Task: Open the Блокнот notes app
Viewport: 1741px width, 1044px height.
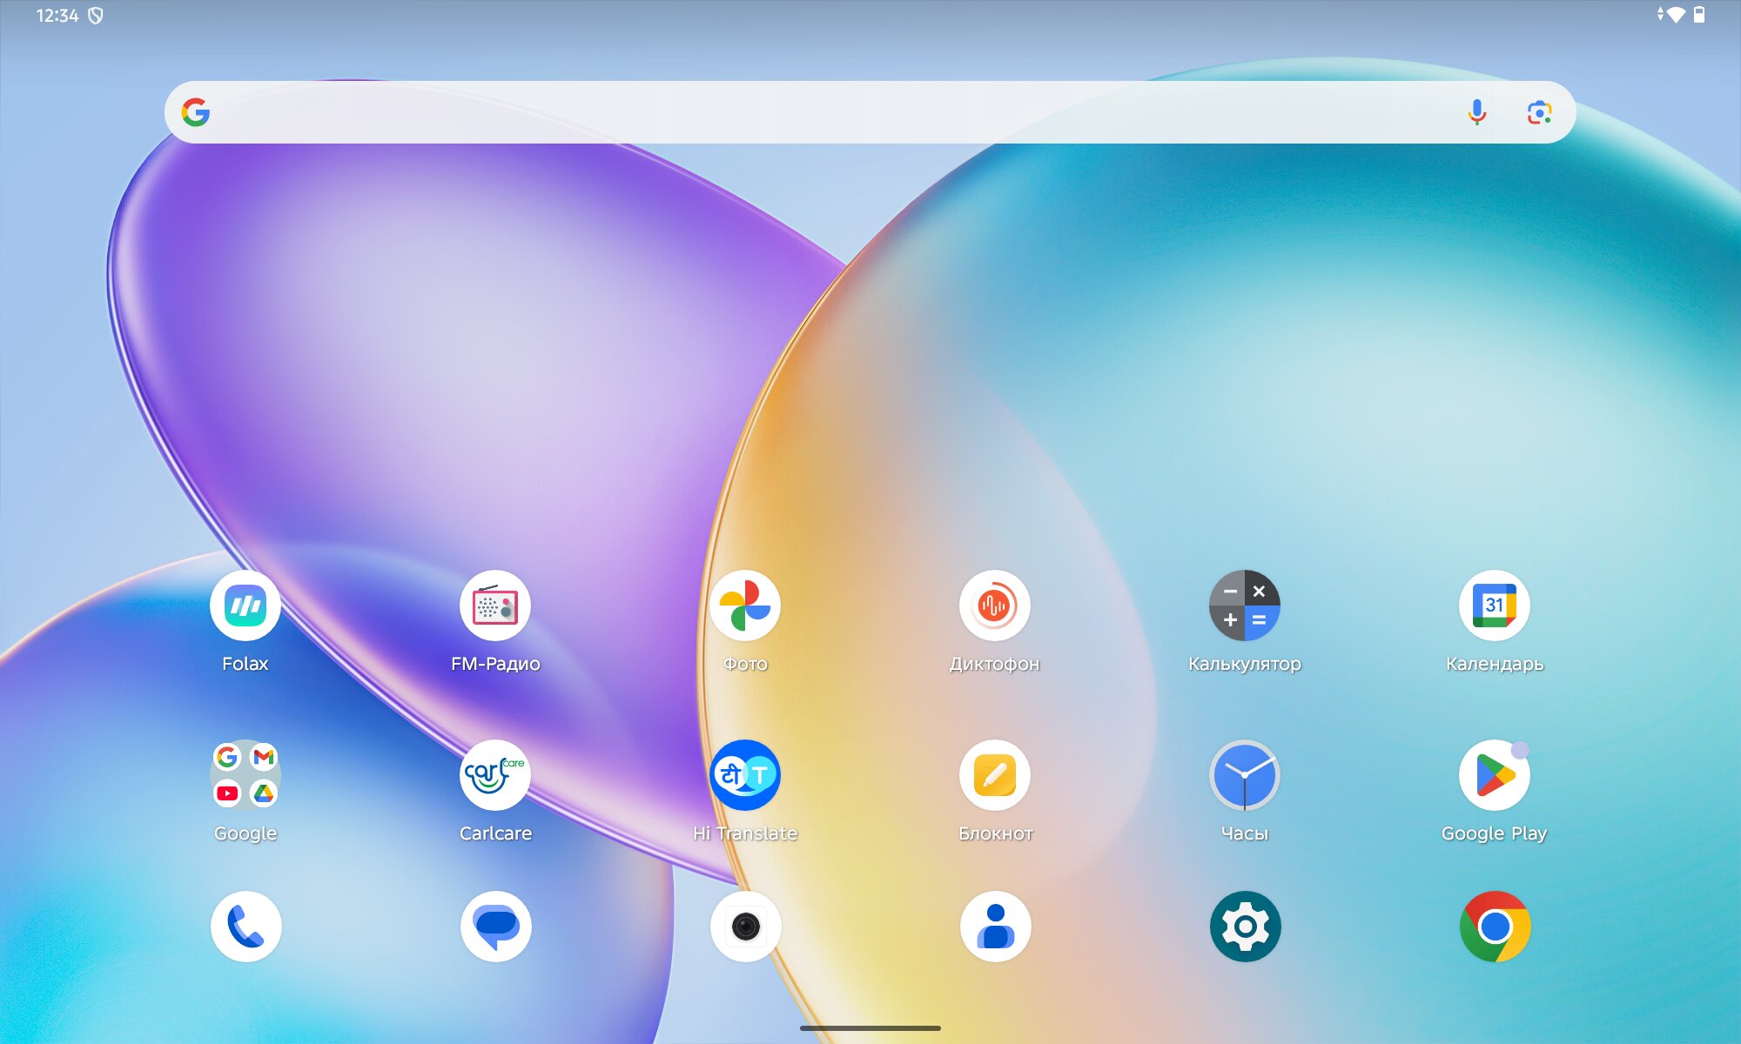Action: click(995, 775)
